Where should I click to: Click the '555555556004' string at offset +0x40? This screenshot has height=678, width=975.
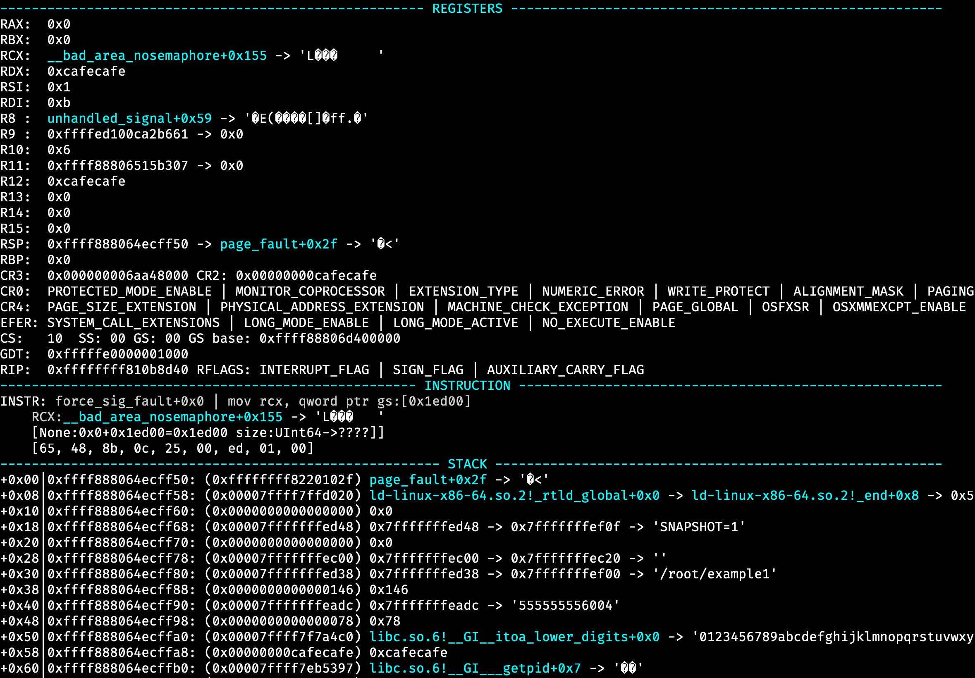click(x=564, y=605)
